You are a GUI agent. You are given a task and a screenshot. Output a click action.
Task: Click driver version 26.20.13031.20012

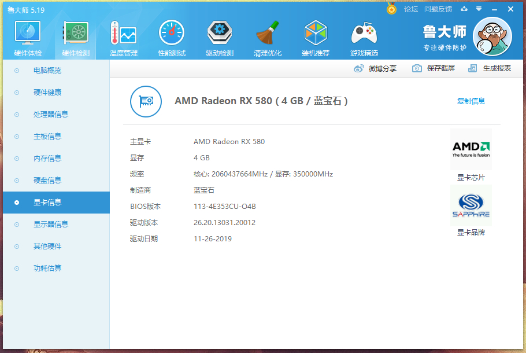(224, 223)
